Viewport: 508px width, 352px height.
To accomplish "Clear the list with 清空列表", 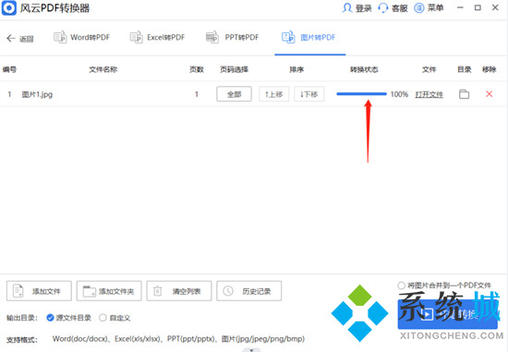I will 179,291.
